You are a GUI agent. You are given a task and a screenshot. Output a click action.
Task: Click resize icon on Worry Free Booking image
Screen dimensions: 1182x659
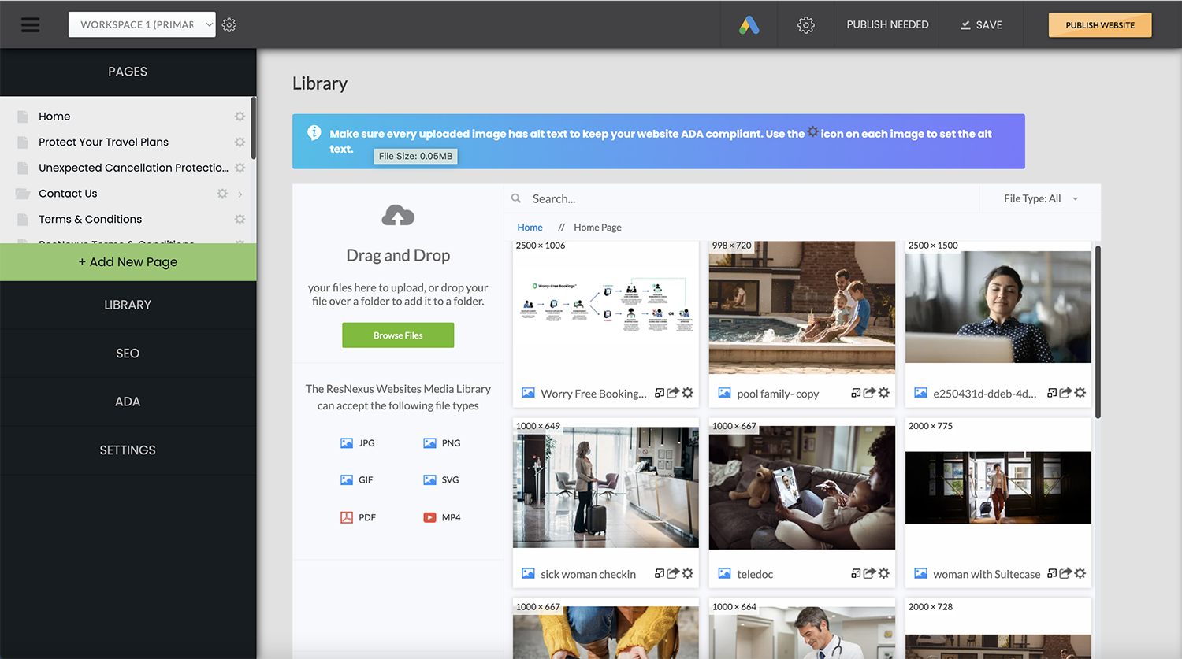tap(660, 393)
